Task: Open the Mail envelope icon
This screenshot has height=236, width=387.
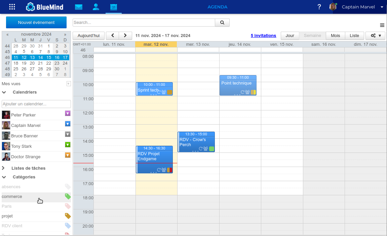Action: pyautogui.click(x=79, y=7)
